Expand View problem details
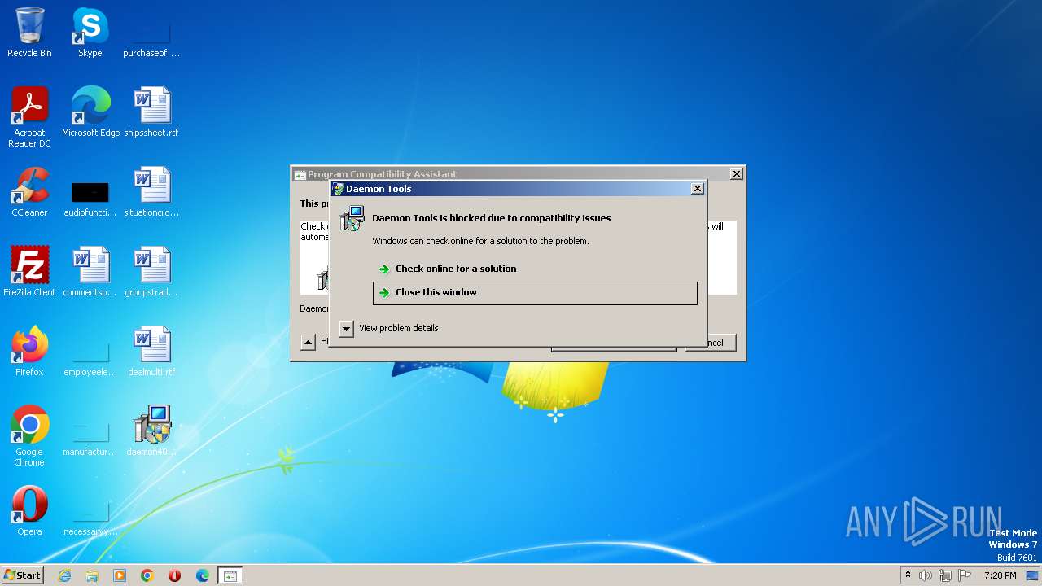1042x586 pixels. (x=347, y=329)
